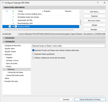Click the Funções Pessoais label
This screenshot has height=102, width=108.
11,81
